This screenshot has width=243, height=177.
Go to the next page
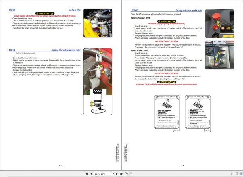[117, 174]
